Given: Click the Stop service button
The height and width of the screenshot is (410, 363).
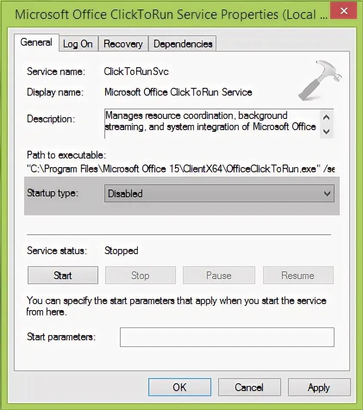Looking at the screenshot, I should tap(140, 275).
